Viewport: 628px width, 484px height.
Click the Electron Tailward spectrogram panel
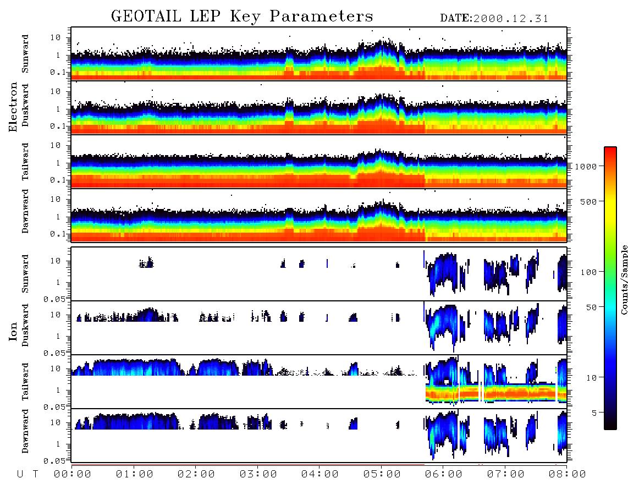319,162
